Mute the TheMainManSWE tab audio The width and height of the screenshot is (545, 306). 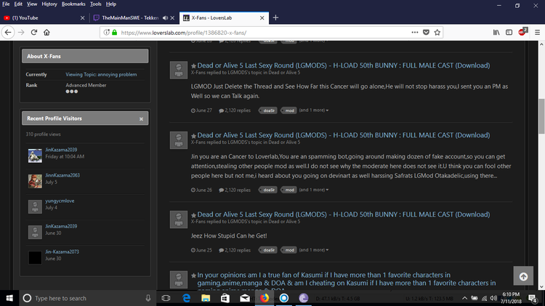(x=165, y=17)
